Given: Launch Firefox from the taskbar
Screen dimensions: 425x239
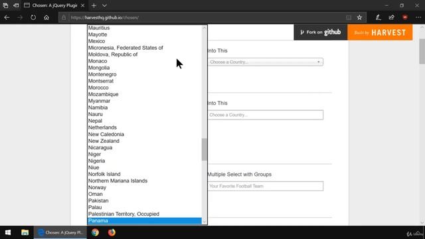Looking at the screenshot, I should coord(112,232).
